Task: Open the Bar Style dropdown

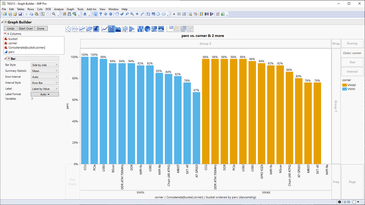Action: [x=45, y=65]
